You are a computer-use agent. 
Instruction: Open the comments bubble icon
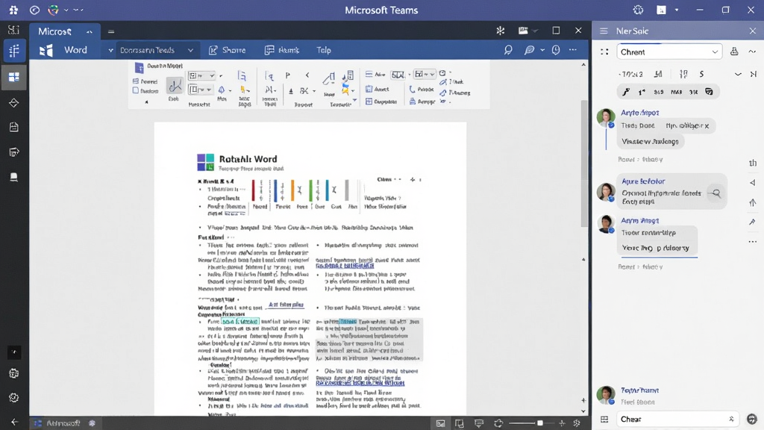(529, 50)
